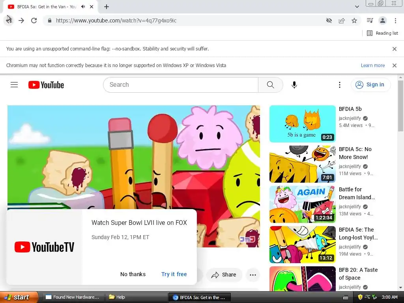Mute the tab via speaker icon
Image resolution: width=404 pixels, height=303 pixels.
pos(83,7)
